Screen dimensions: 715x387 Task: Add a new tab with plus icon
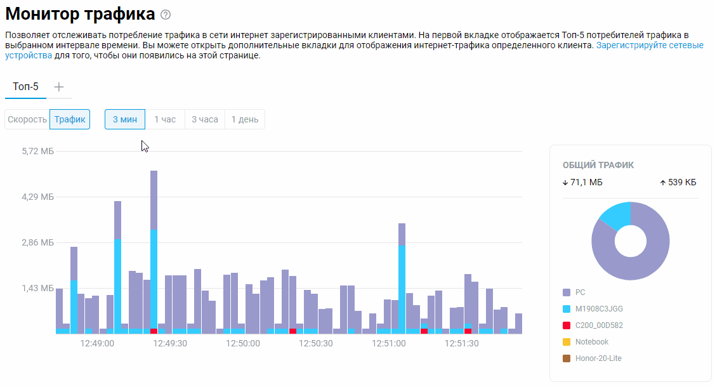(x=59, y=87)
